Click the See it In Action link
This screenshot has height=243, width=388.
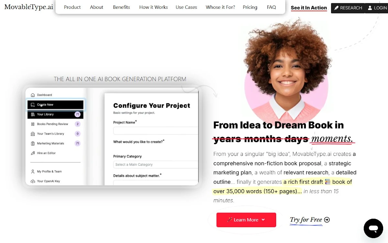tap(309, 8)
